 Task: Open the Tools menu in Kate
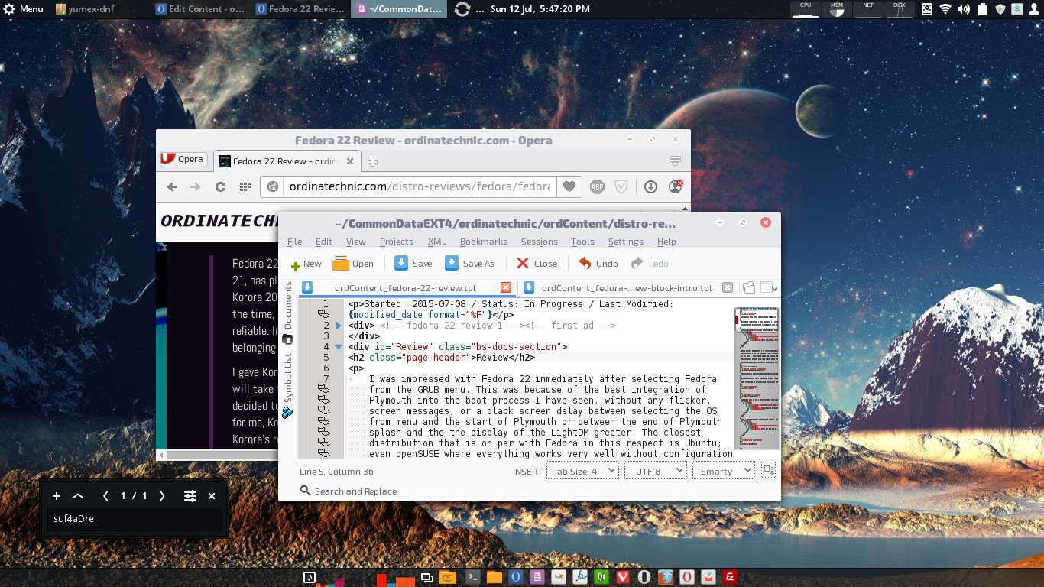tap(582, 242)
